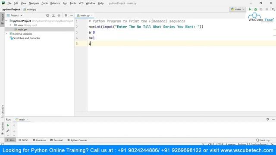The image size is (276, 155).
Task: Open the Tools menu
Action: click(73, 3)
